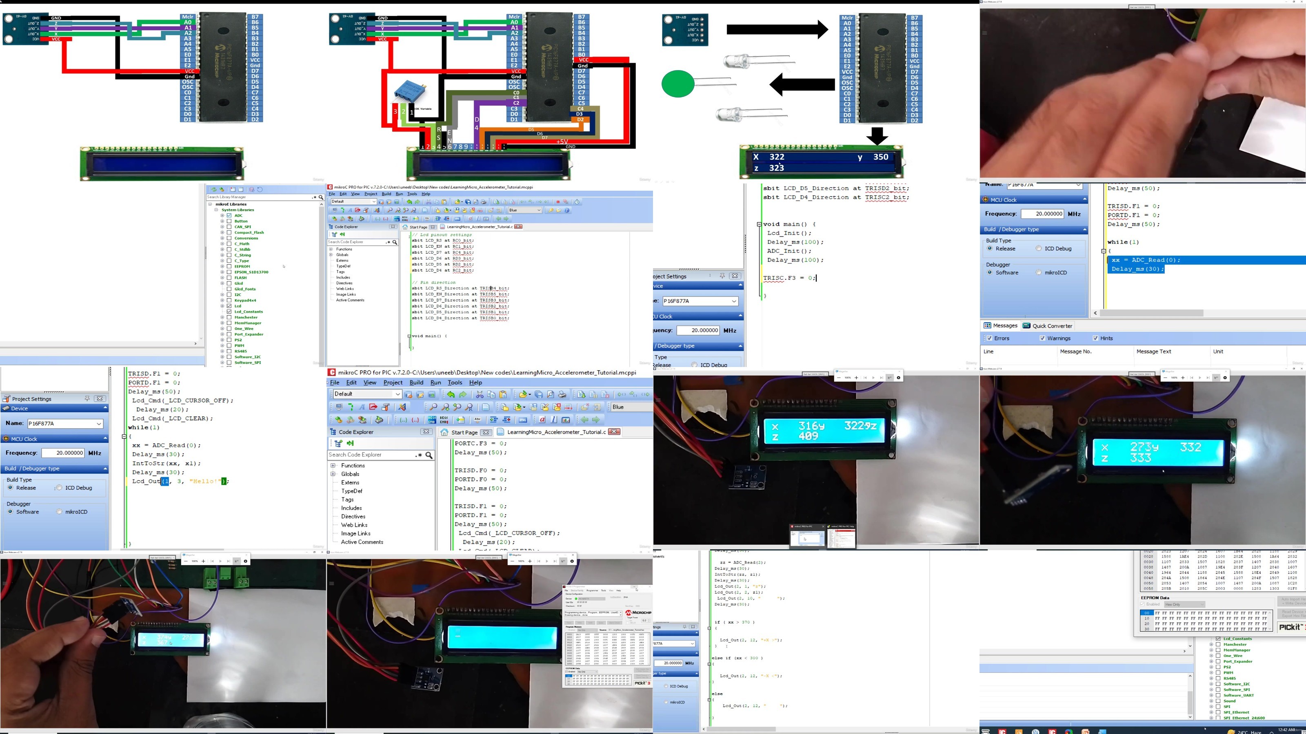Viewport: 1306px width, 734px height.
Task: Click green left arrow in enlarged mikroC toolbar
Action: tap(584, 420)
